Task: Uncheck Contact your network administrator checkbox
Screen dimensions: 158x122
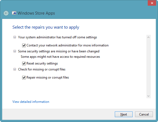Action: 24,46
